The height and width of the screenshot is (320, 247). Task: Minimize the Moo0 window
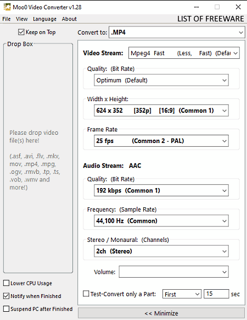pos(197,7)
